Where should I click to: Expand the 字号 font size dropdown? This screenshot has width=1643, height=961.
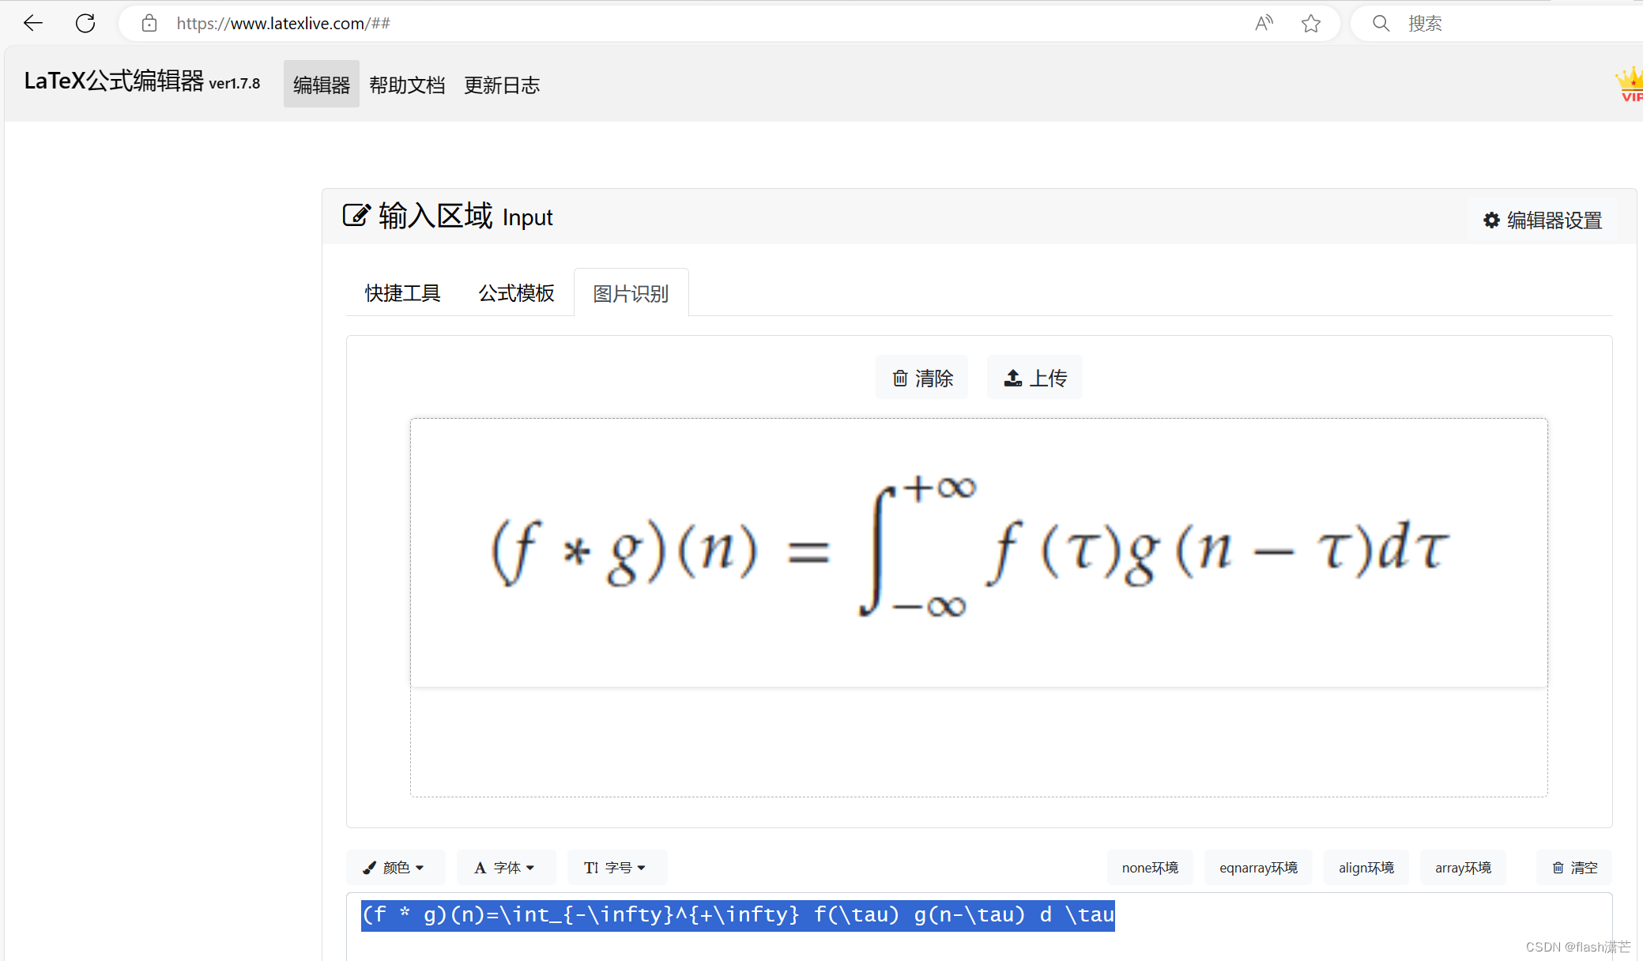[x=616, y=868]
